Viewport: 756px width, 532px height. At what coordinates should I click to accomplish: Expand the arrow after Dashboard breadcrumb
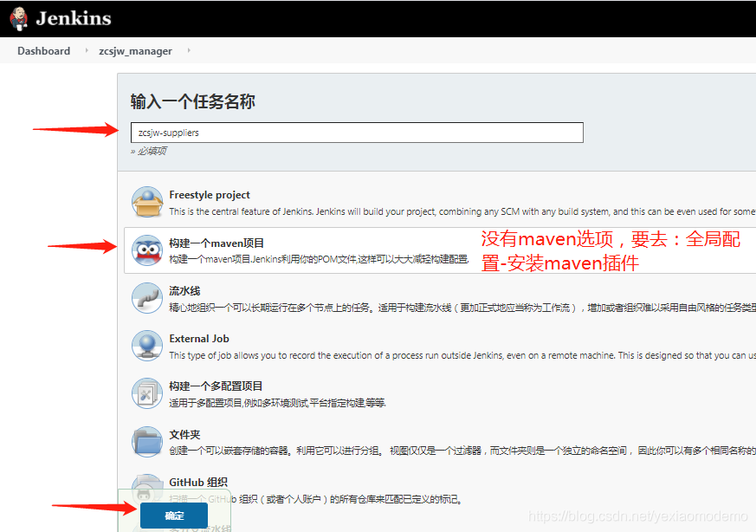click(x=87, y=50)
